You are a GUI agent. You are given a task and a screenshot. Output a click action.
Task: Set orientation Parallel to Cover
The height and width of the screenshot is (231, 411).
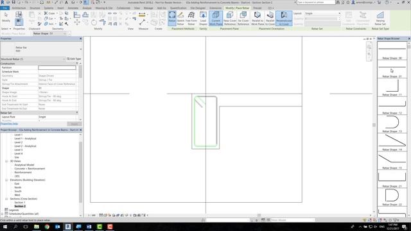pyautogui.click(x=270, y=18)
